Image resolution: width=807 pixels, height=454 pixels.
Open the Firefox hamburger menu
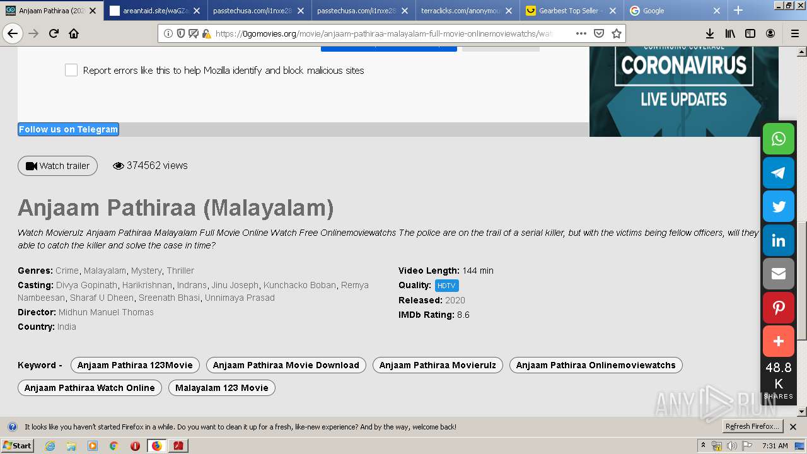794,33
